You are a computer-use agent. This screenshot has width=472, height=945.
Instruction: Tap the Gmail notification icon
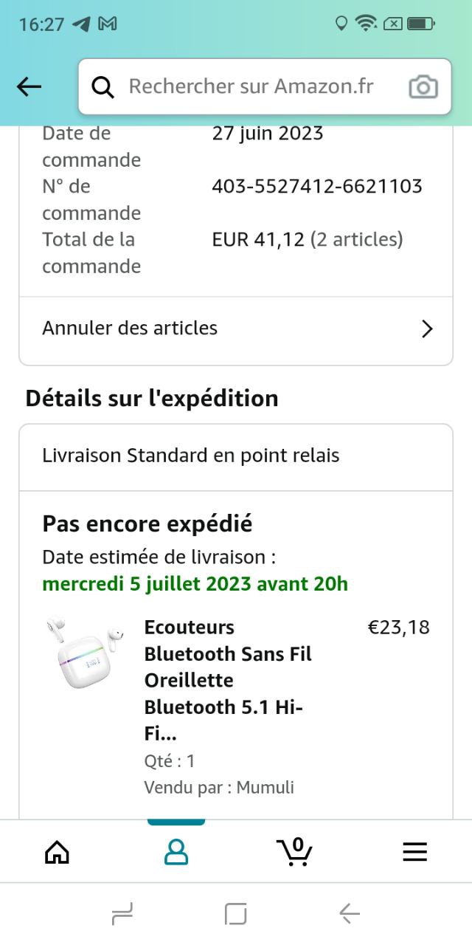(x=108, y=24)
